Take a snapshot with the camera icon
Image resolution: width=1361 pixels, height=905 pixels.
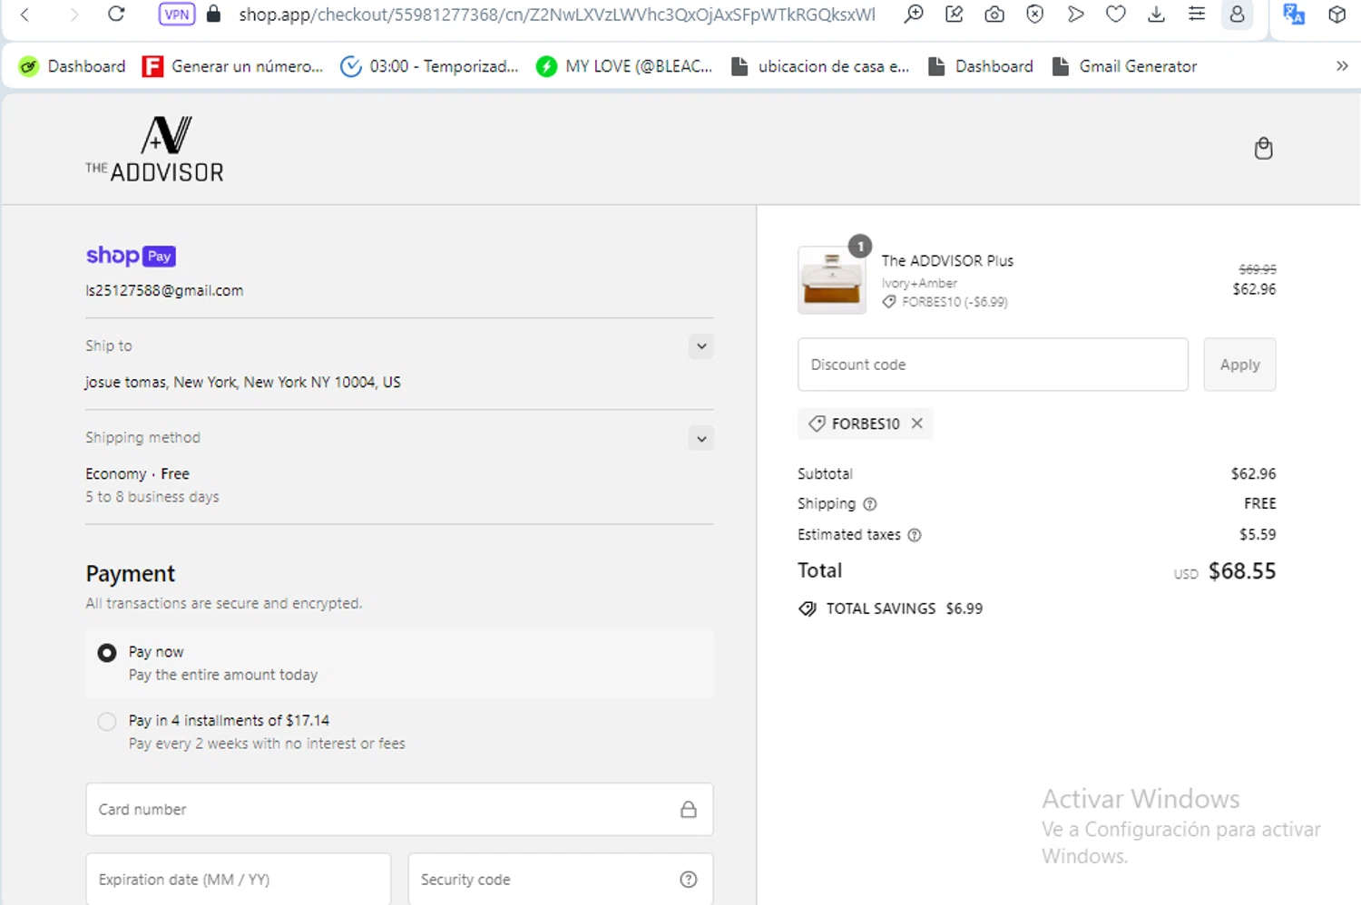click(x=994, y=14)
